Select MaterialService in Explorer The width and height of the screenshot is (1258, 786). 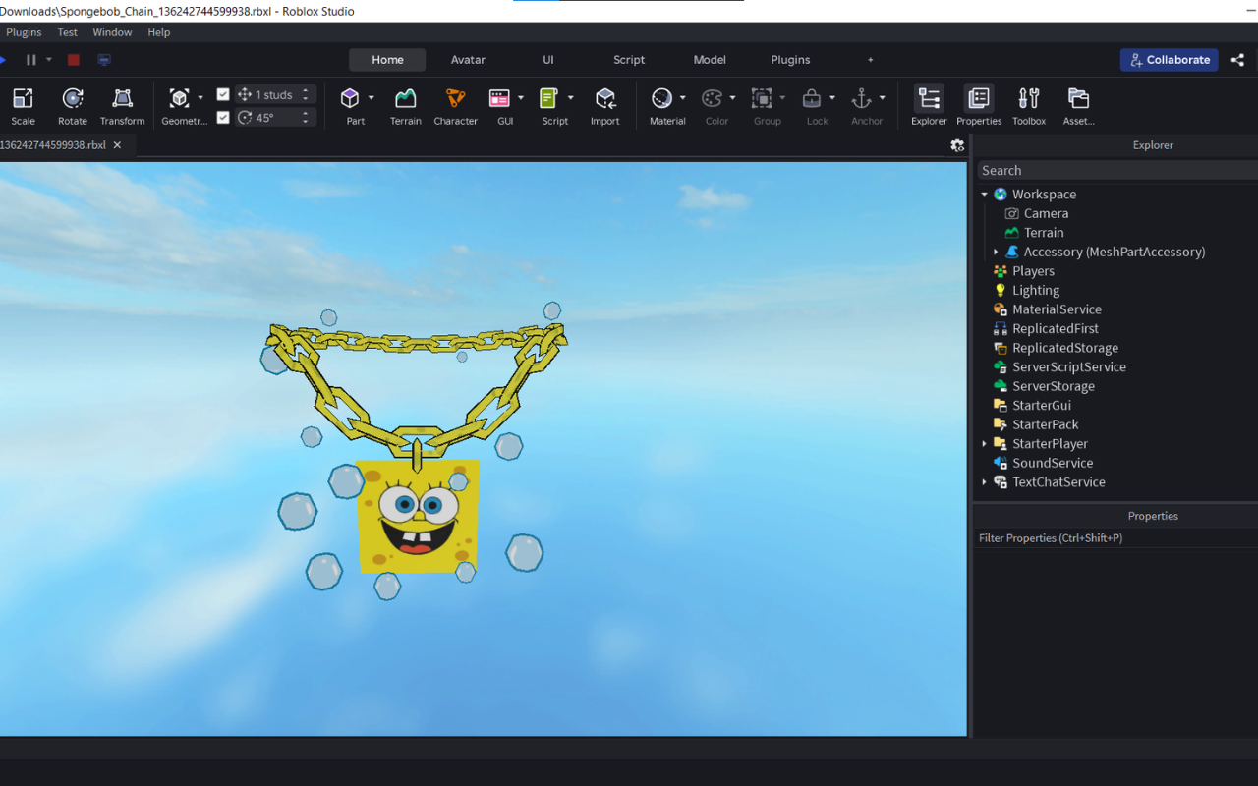click(x=1057, y=309)
